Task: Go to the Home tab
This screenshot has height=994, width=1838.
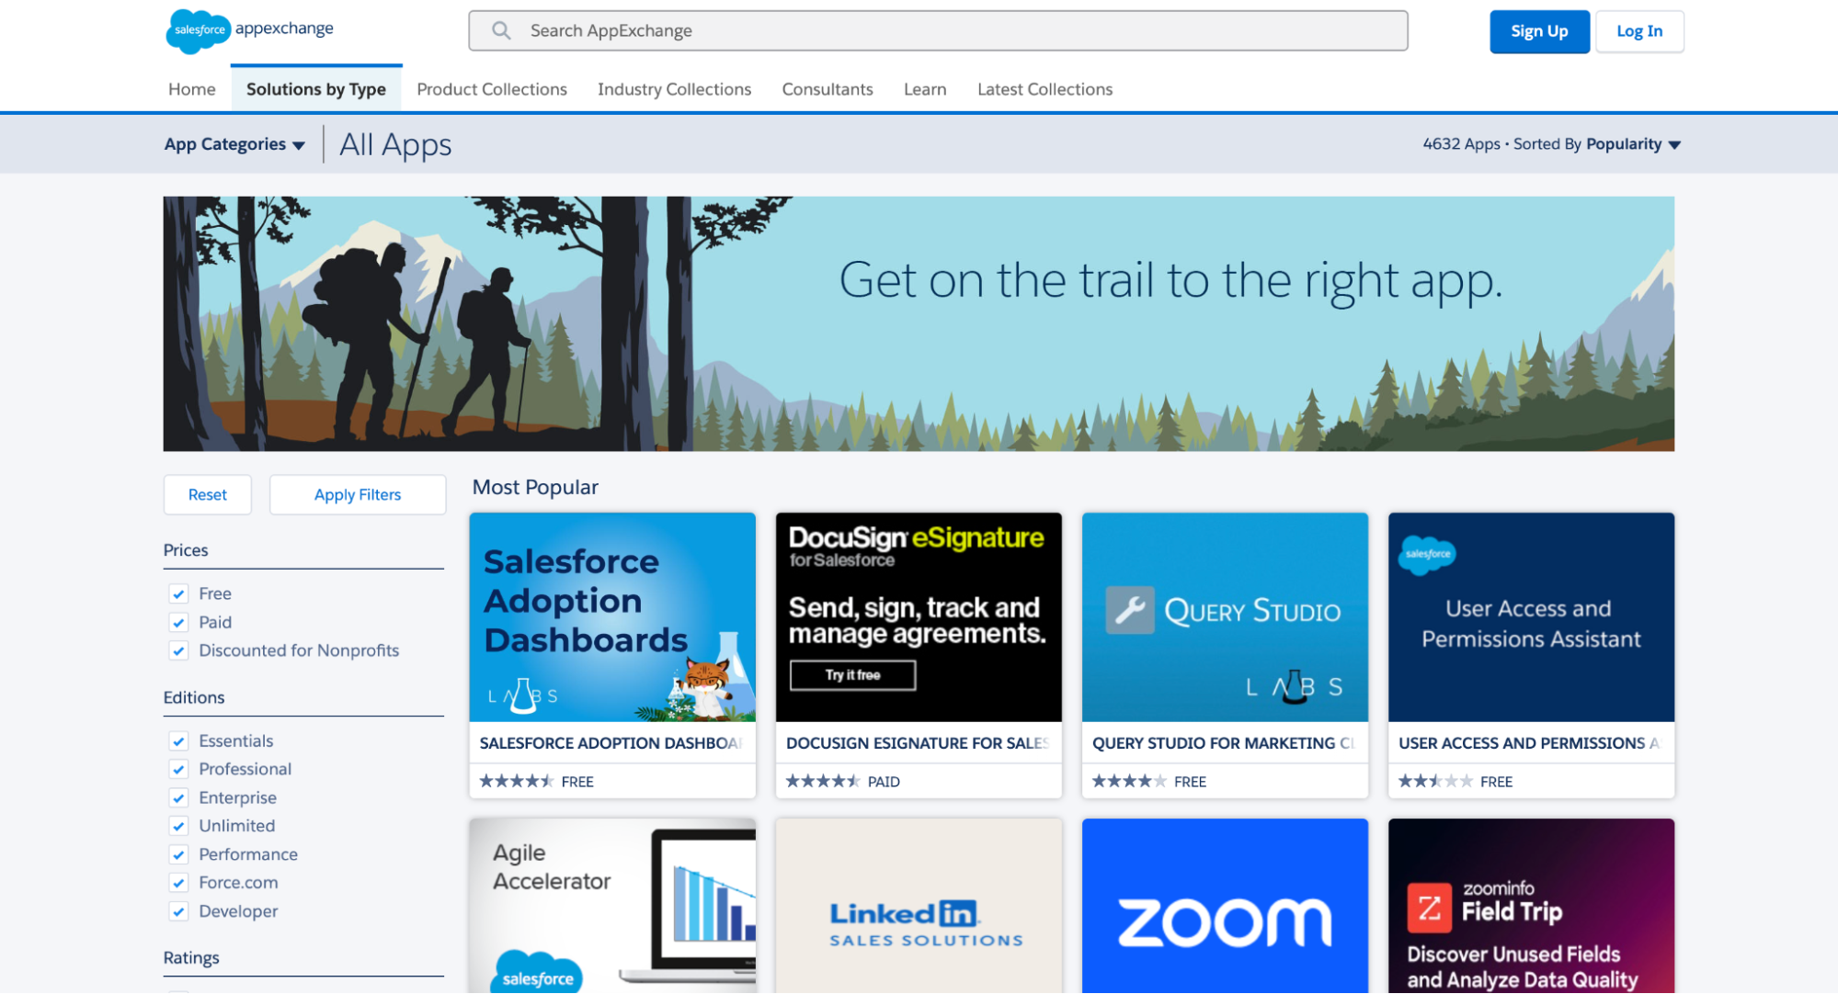Action: [x=192, y=89]
